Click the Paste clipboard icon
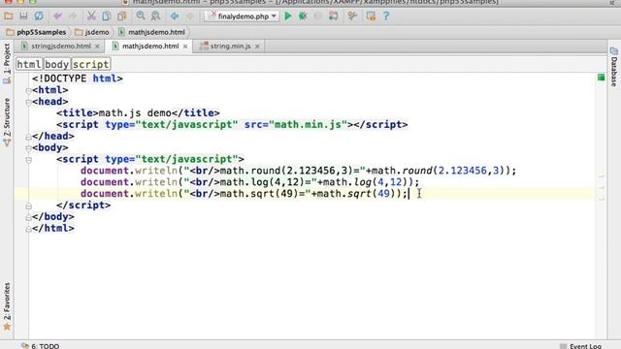This screenshot has width=621, height=349. 121,16
